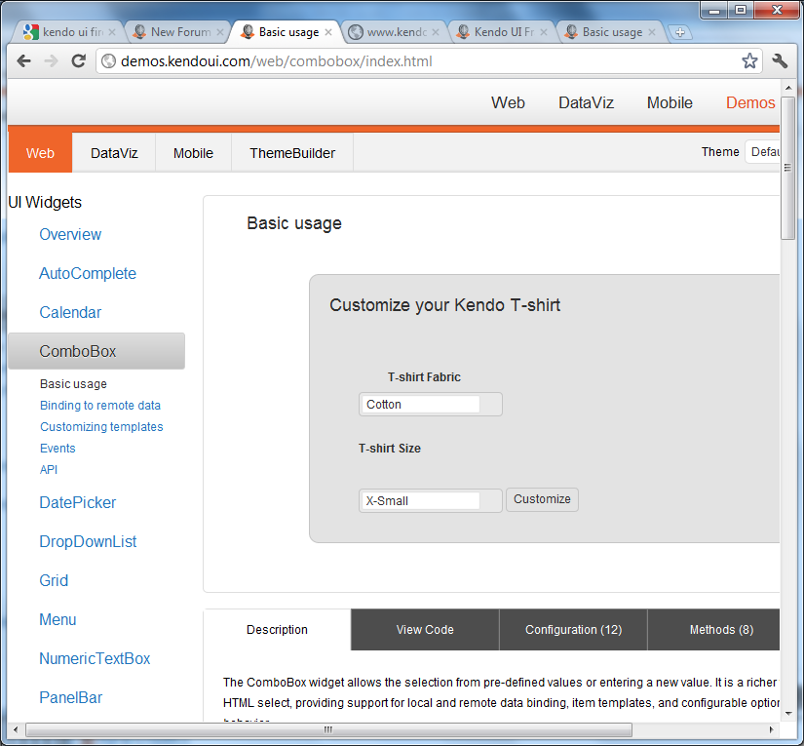Click the address bar URL field
Screen dimensions: 804x746
pos(428,61)
